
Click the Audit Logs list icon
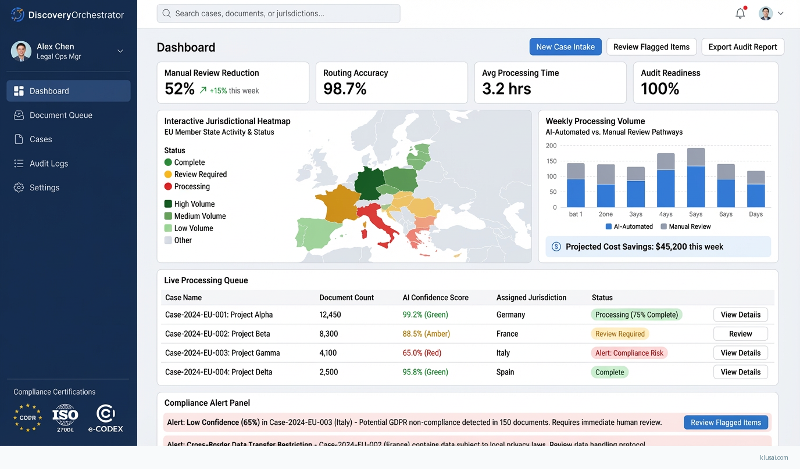[19, 164]
